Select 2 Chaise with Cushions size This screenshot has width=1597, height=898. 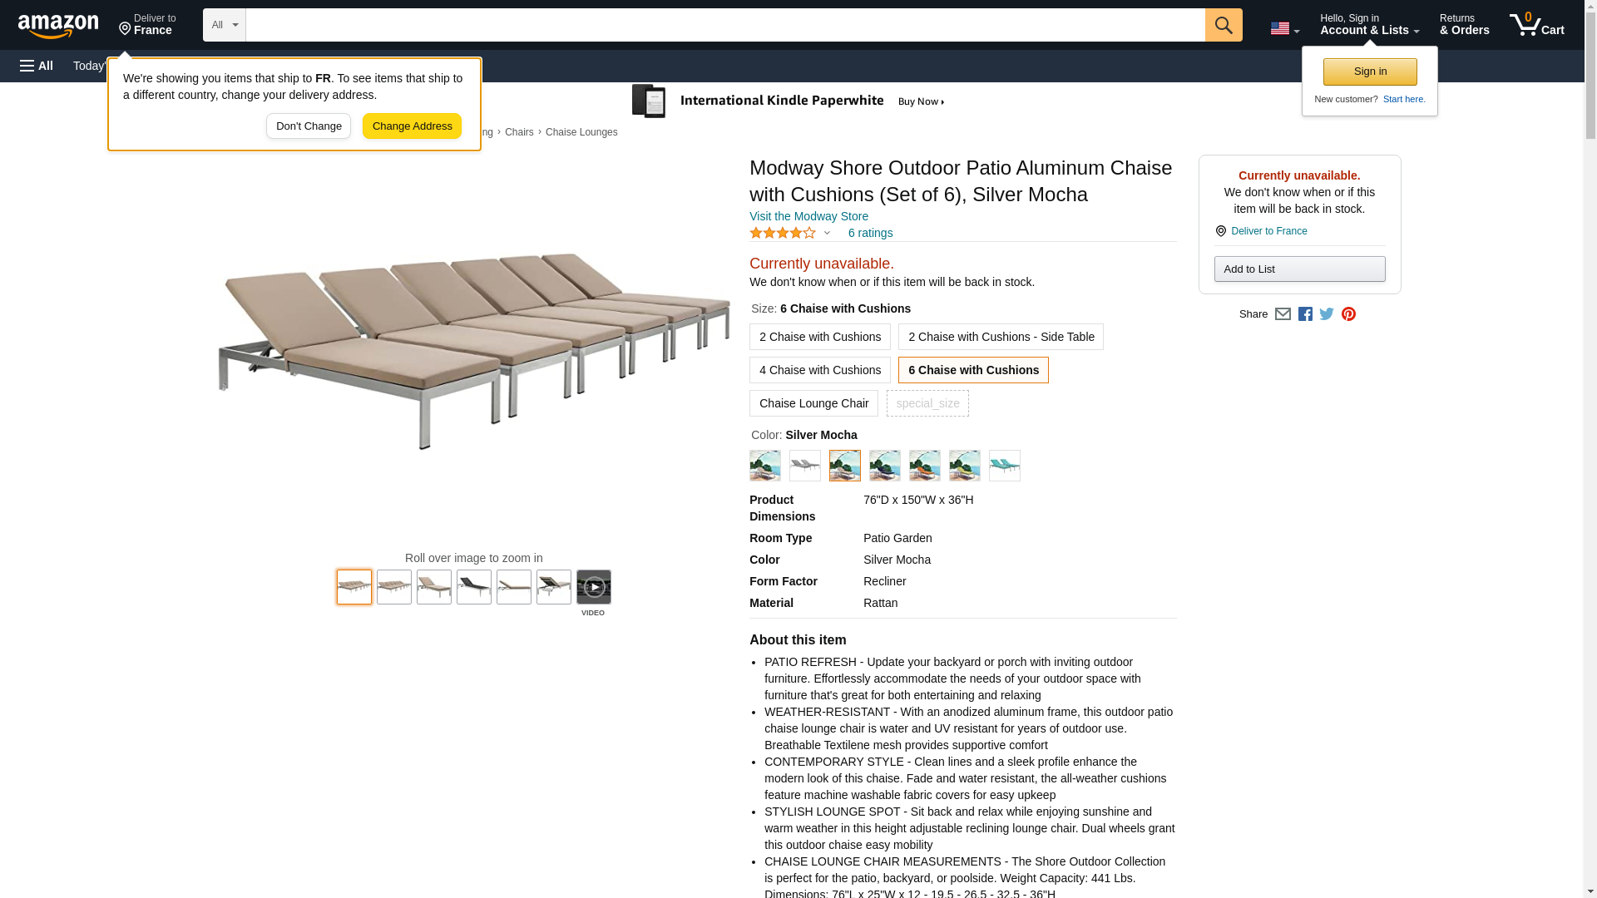[819, 337]
